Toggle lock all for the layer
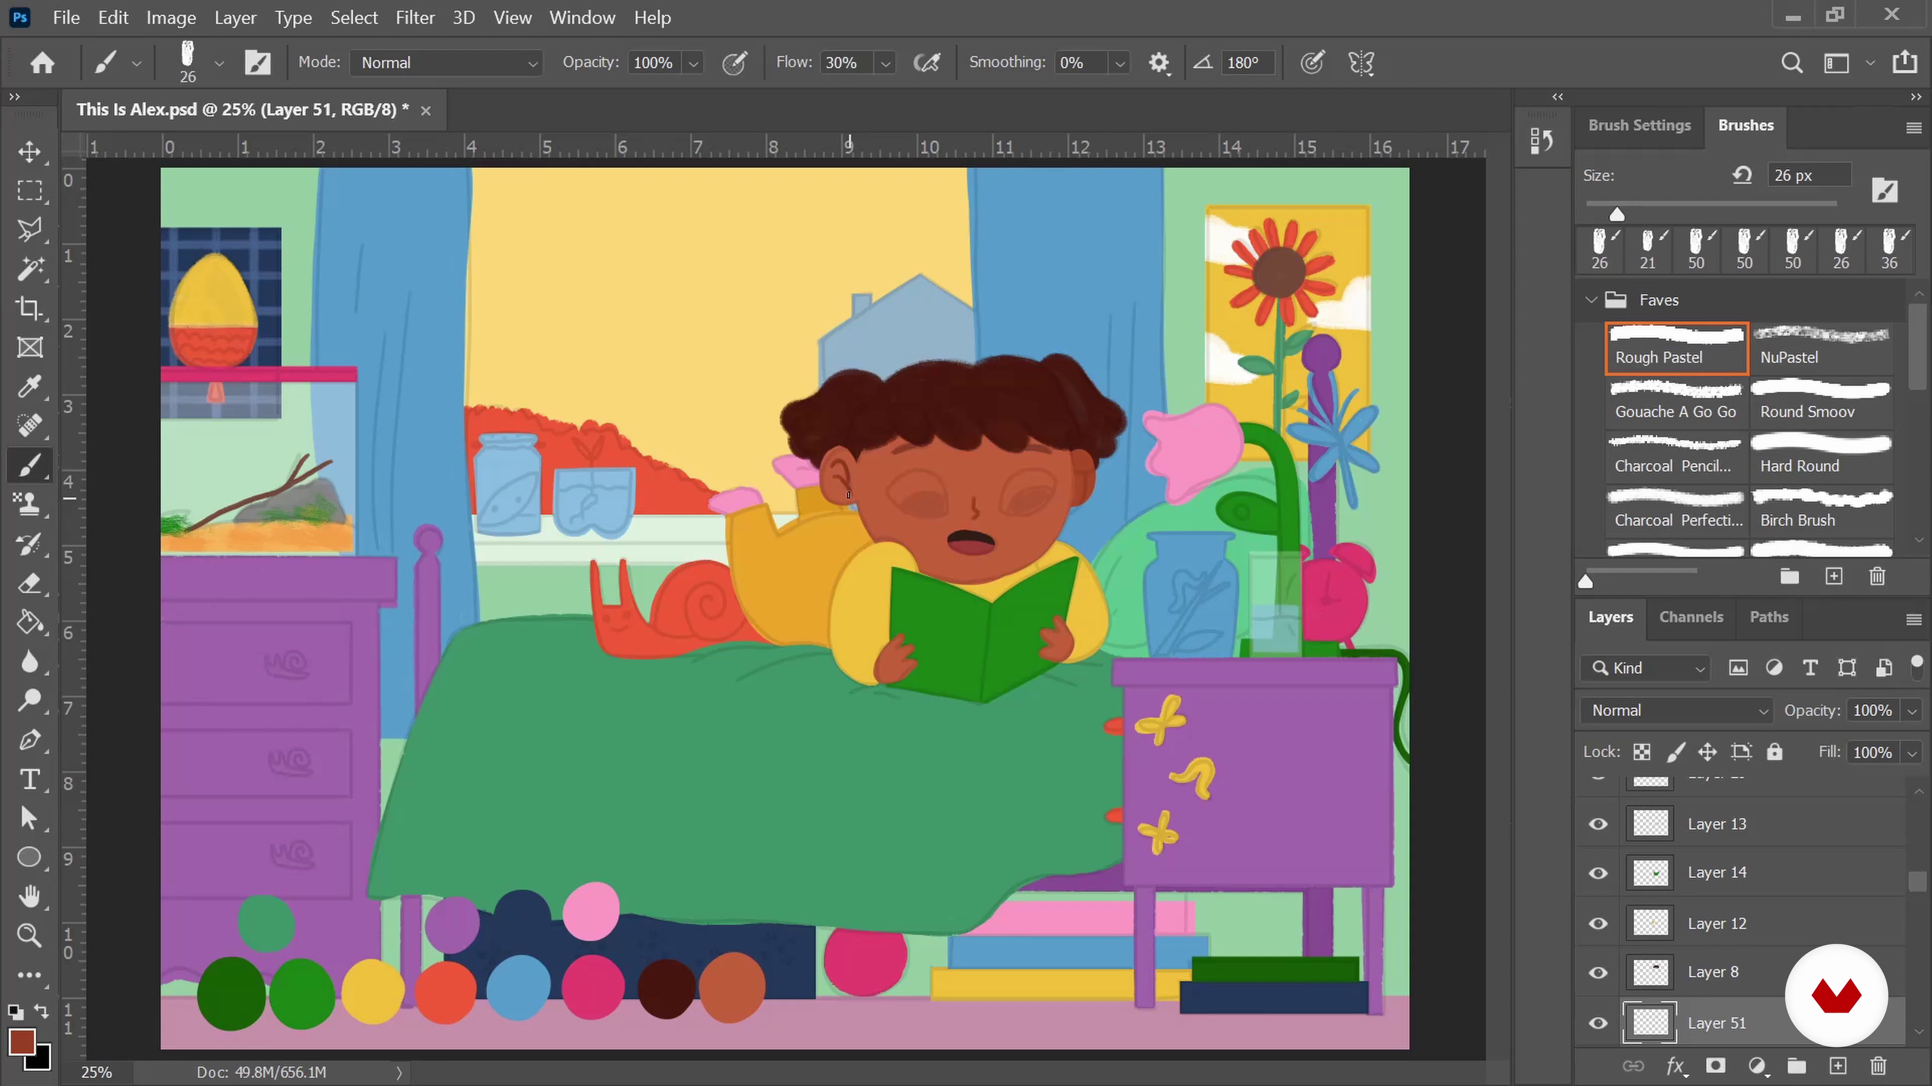This screenshot has height=1086, width=1932. click(1775, 752)
